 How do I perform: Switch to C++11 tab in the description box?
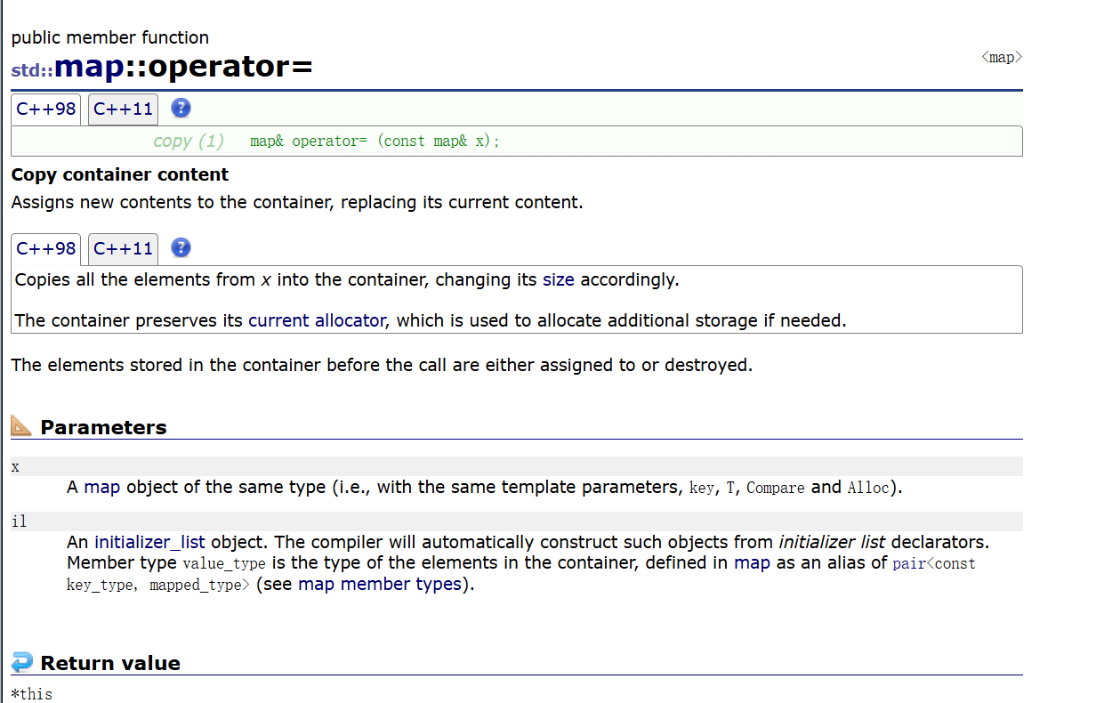pyautogui.click(x=123, y=248)
